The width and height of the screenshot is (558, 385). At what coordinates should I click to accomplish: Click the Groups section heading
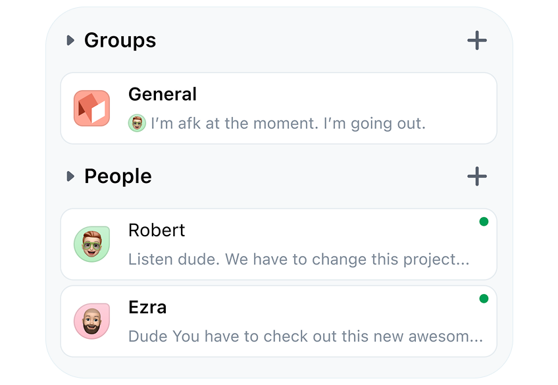click(120, 40)
